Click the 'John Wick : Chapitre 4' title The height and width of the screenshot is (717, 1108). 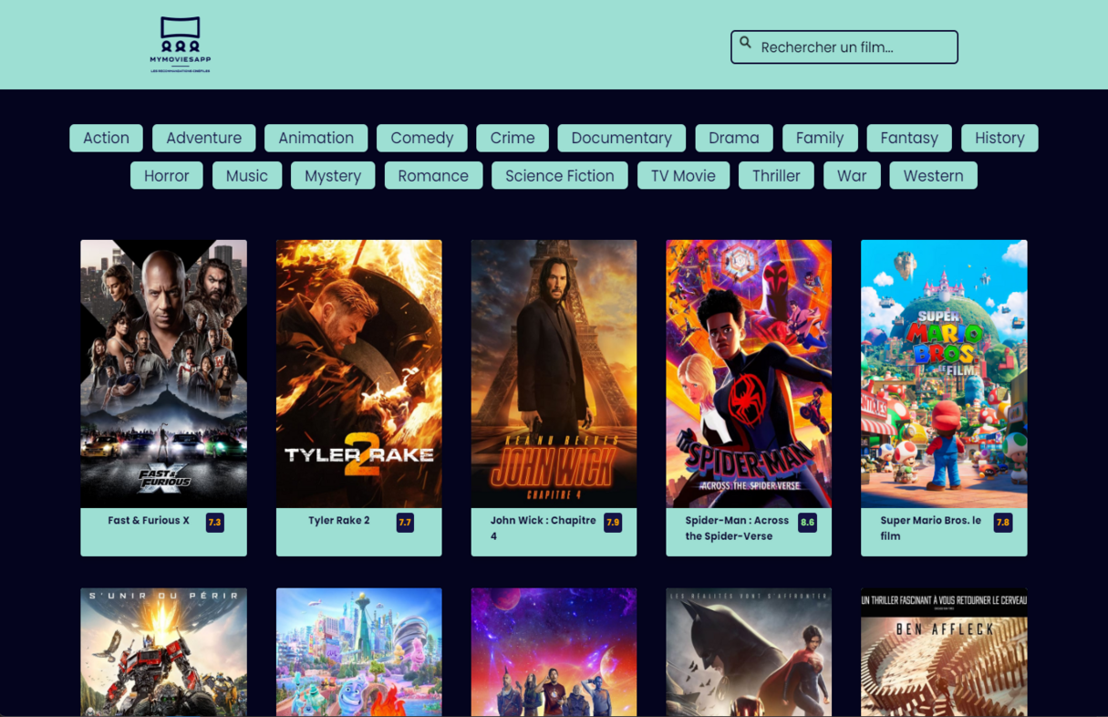point(543,528)
